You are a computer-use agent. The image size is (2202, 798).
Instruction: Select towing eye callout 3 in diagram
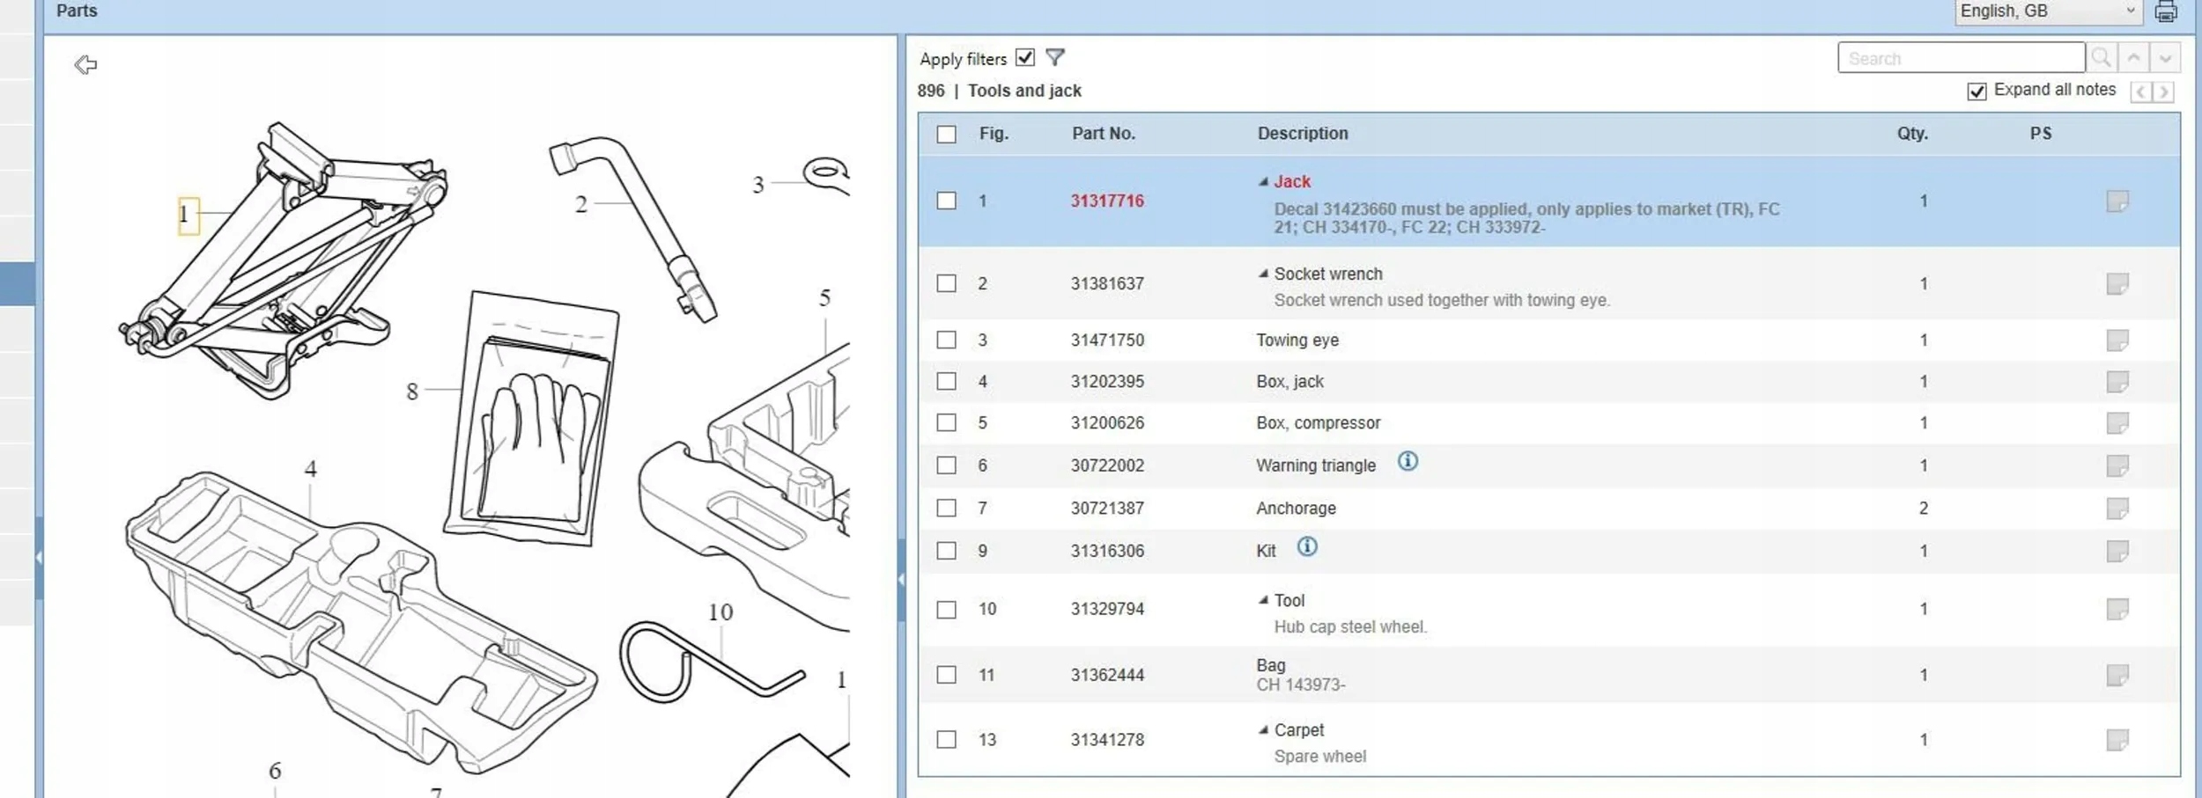click(758, 185)
